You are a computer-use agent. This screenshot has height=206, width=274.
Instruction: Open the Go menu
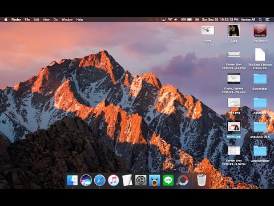pyautogui.click(x=55, y=19)
